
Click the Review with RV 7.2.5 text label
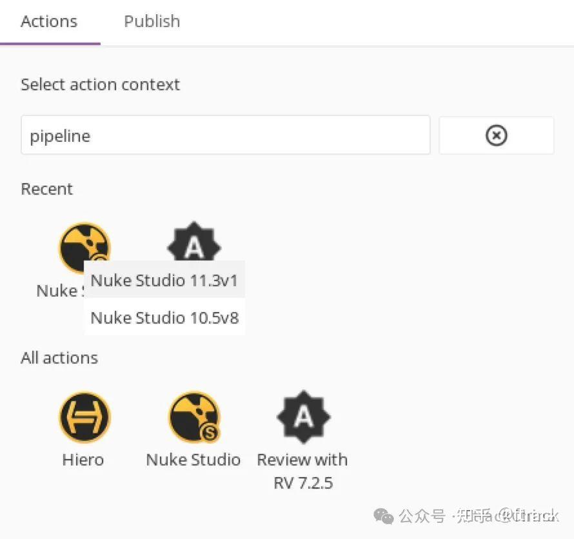(302, 471)
